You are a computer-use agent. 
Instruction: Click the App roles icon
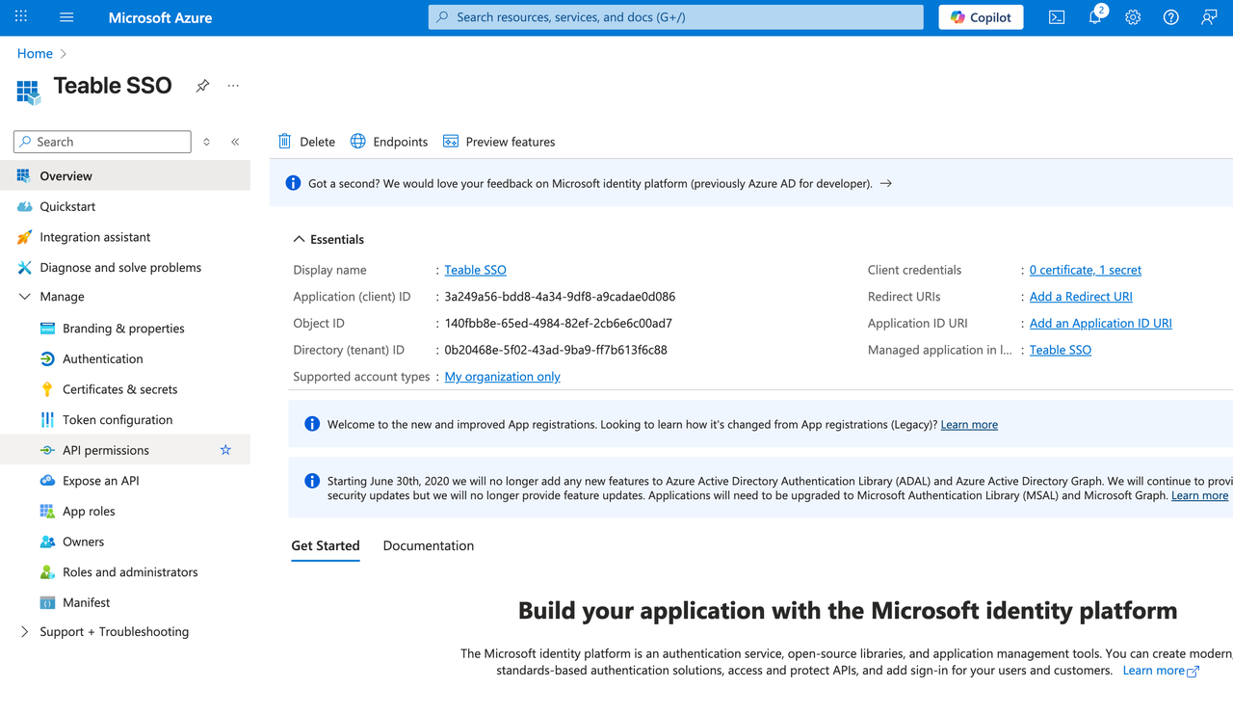[x=47, y=512]
